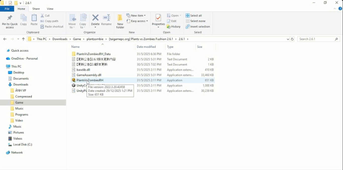
Task: Open the File menu
Action: click(7, 9)
